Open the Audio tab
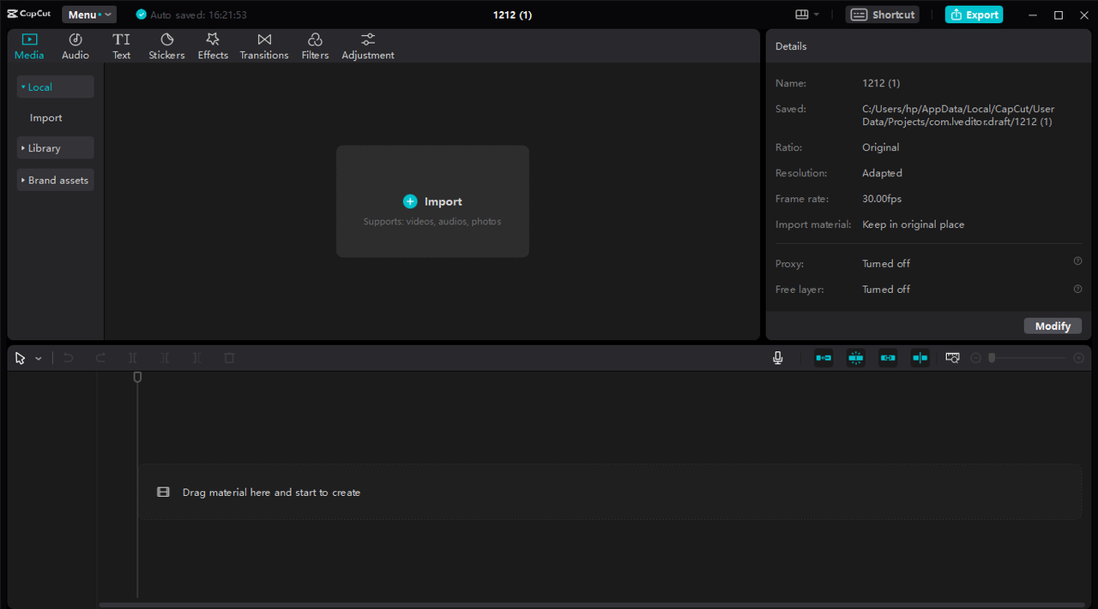Viewport: 1098px width, 609px height. 75,46
